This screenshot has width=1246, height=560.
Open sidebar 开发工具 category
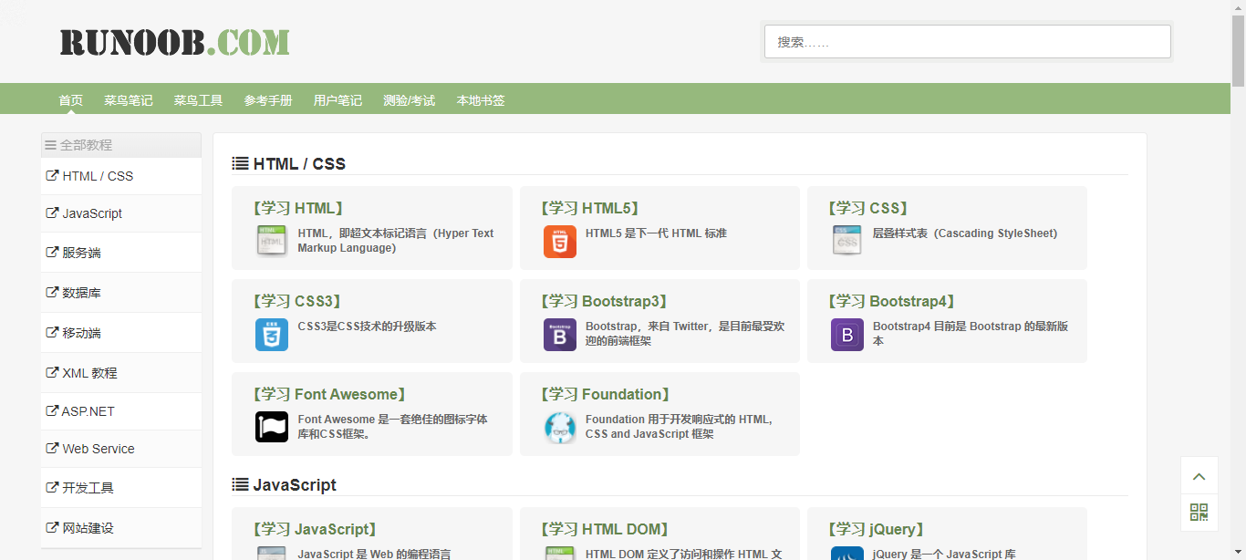coord(121,488)
